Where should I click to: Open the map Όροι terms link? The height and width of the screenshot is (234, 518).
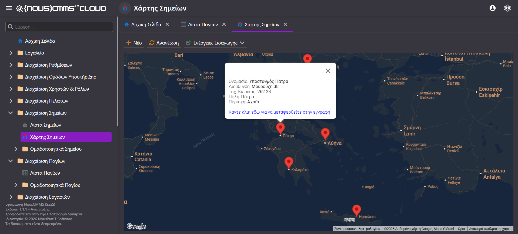462,229
